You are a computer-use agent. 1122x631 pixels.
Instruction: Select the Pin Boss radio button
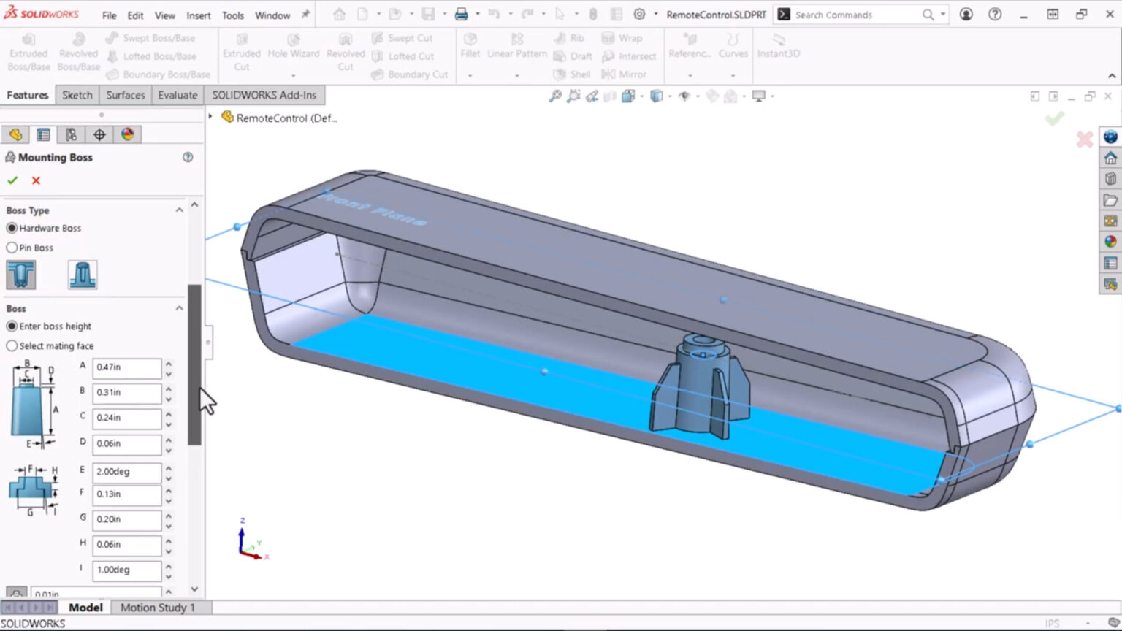[x=12, y=248]
